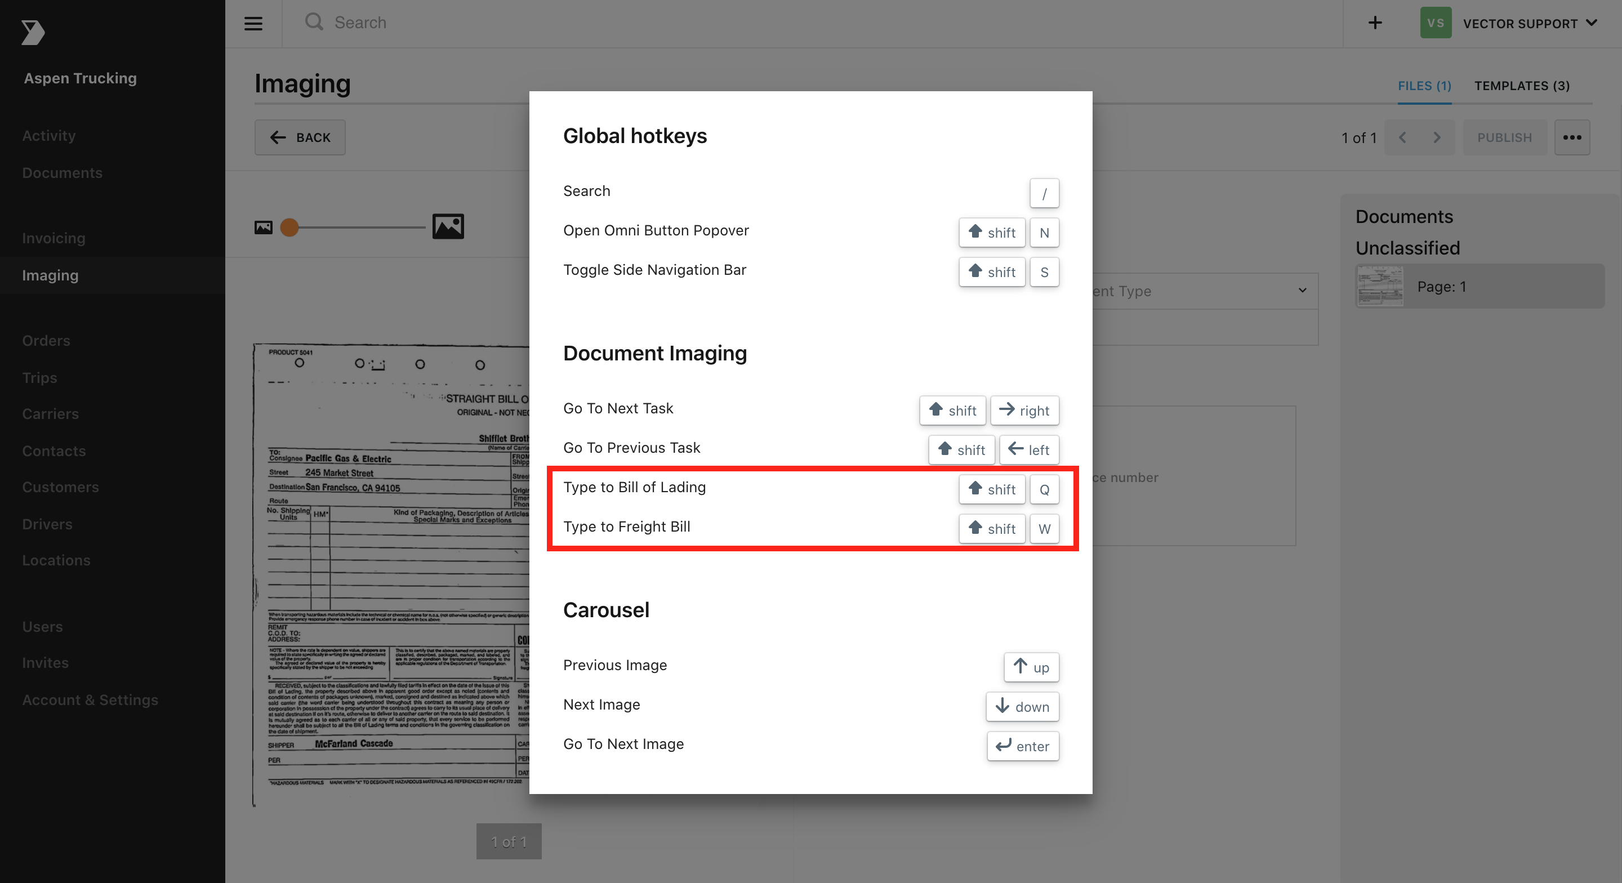The height and width of the screenshot is (883, 1622).
Task: Click the enter key badge
Action: pos(1023,746)
